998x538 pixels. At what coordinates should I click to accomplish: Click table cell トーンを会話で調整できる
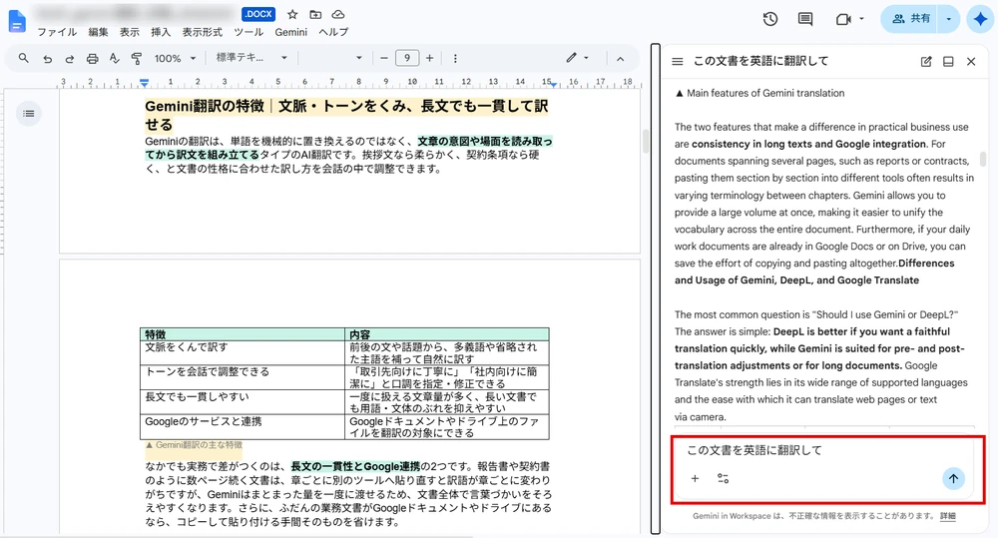coord(243,377)
